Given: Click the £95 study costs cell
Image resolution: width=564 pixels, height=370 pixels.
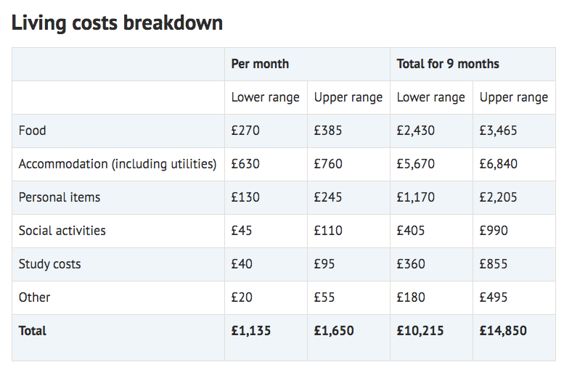Looking at the screenshot, I should [x=324, y=264].
